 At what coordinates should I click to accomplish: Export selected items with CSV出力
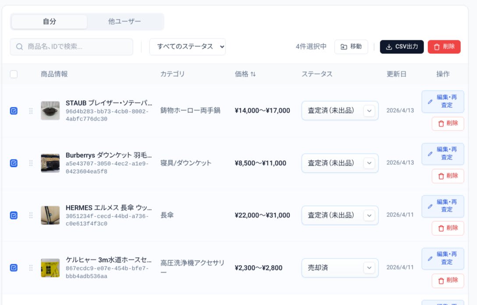(402, 46)
